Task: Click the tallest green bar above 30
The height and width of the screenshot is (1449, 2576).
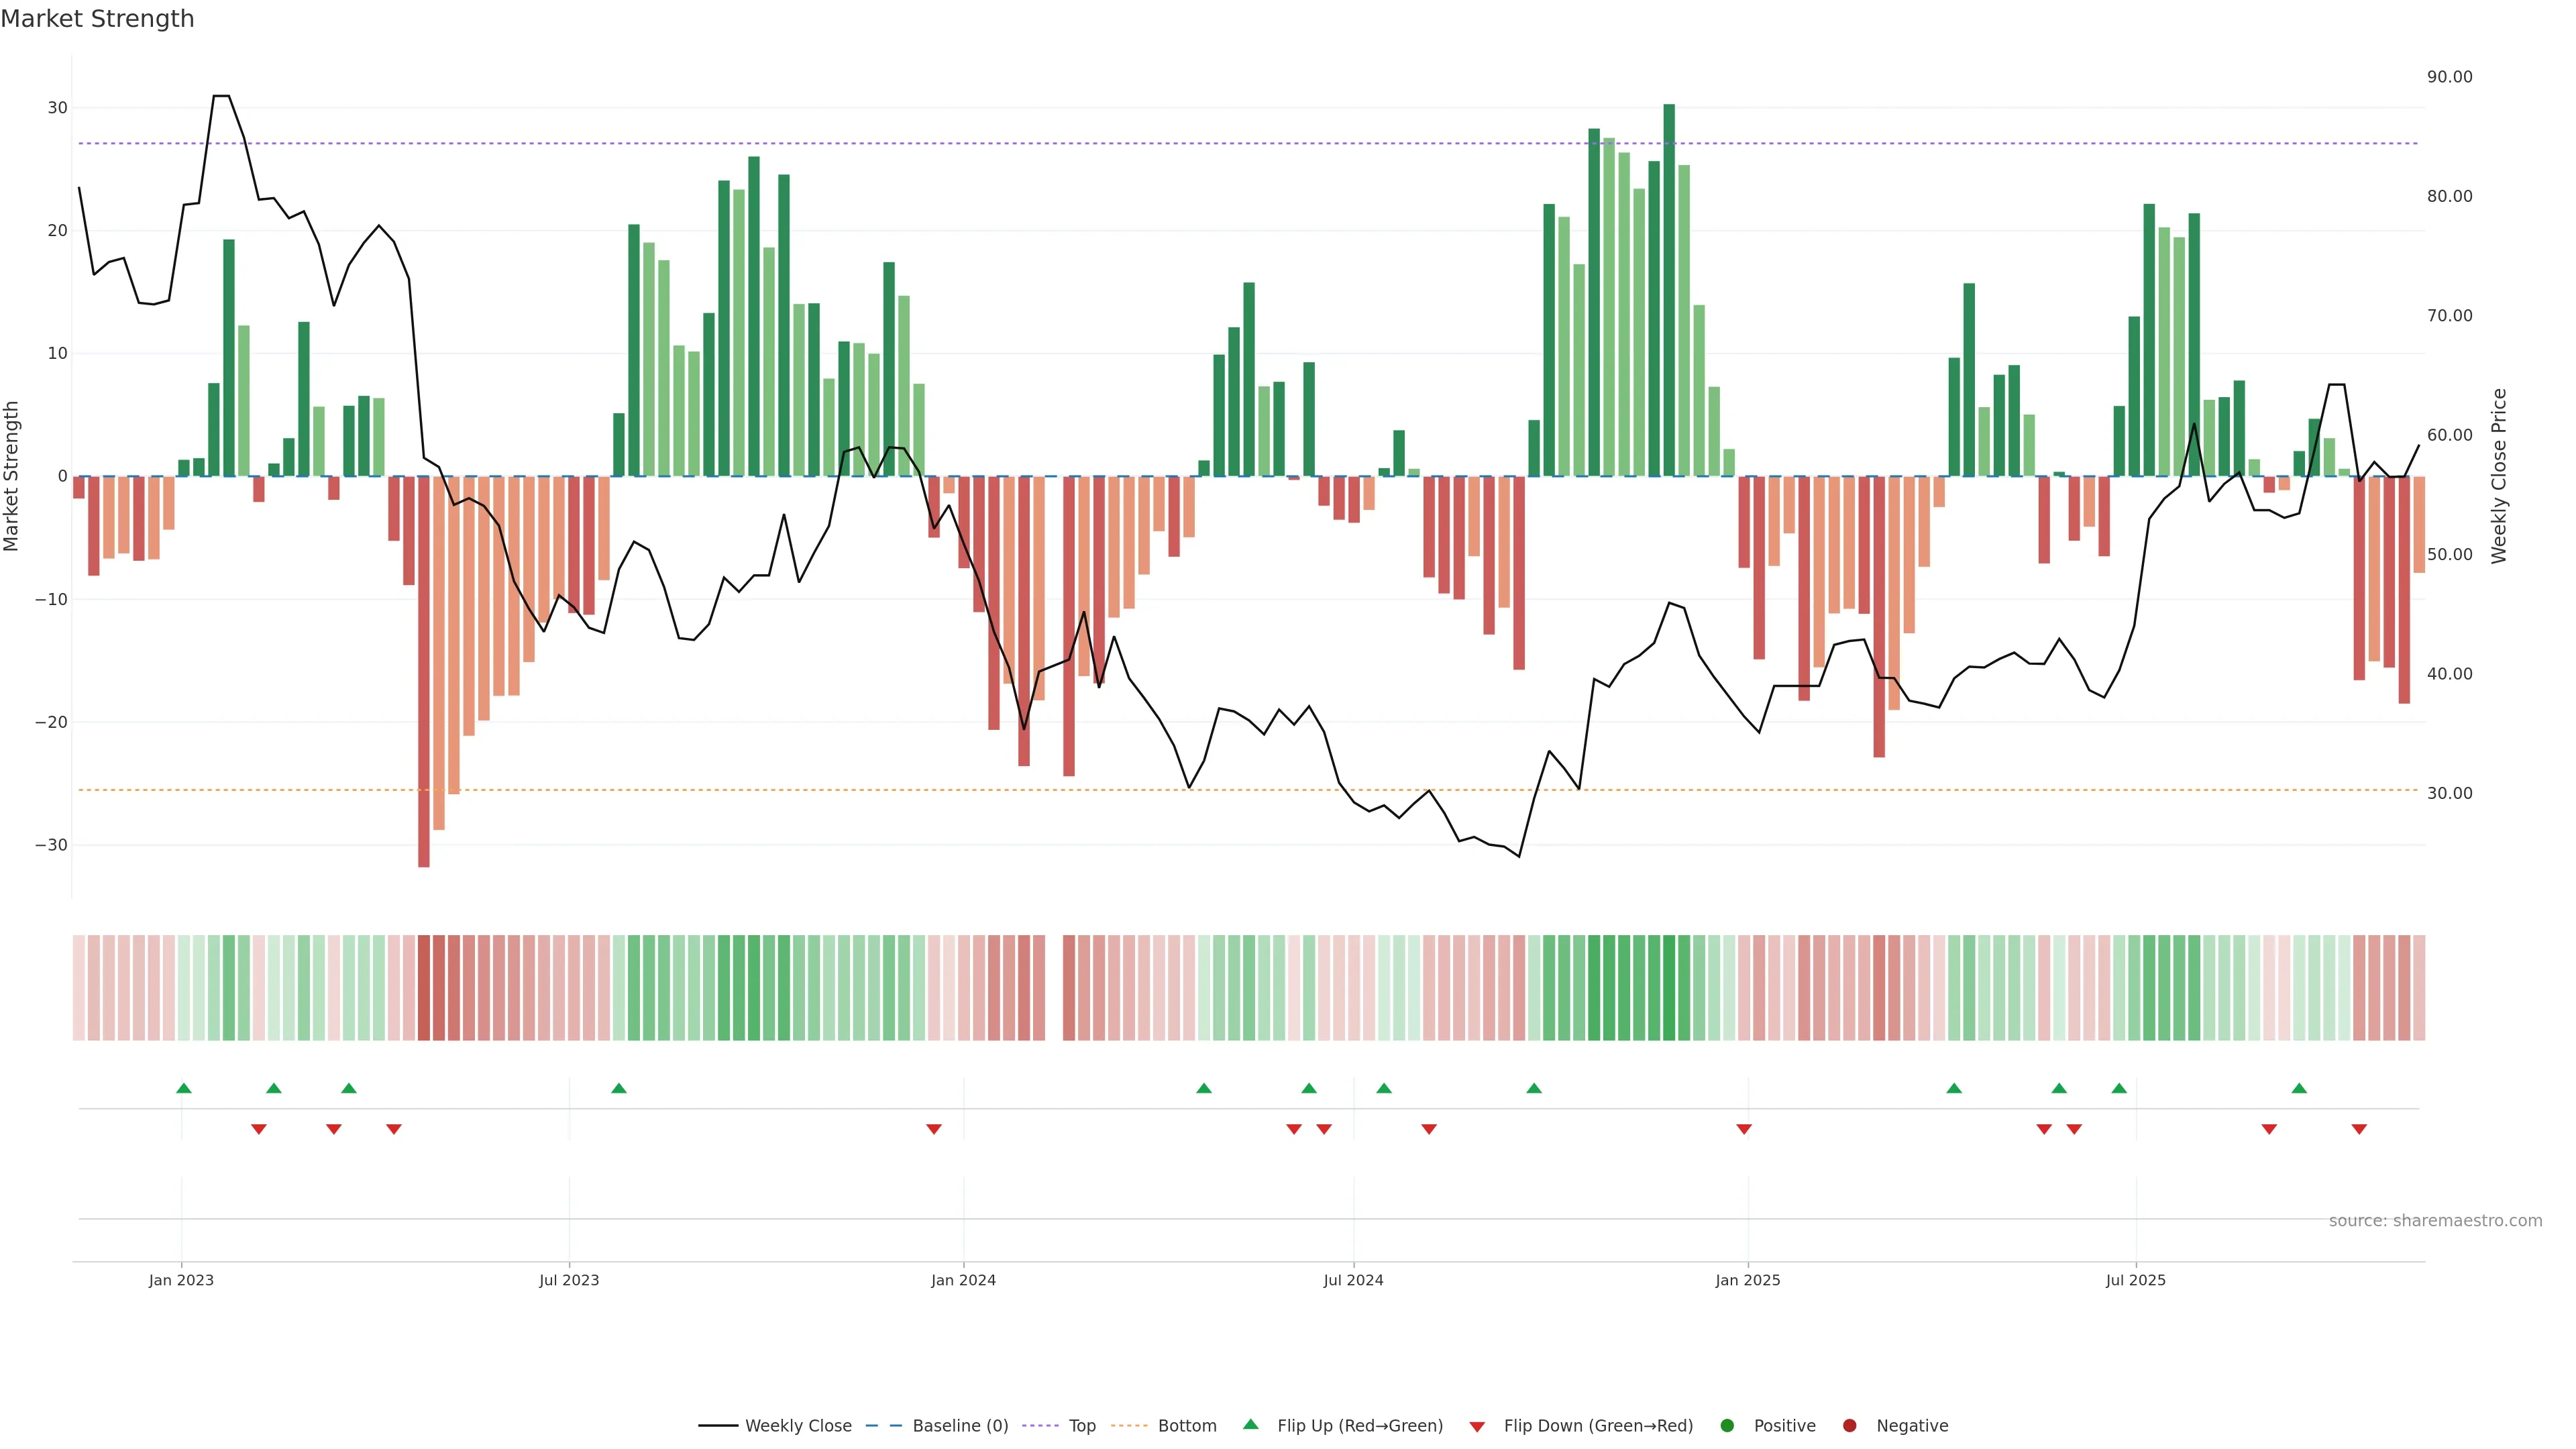Action: (1669, 290)
